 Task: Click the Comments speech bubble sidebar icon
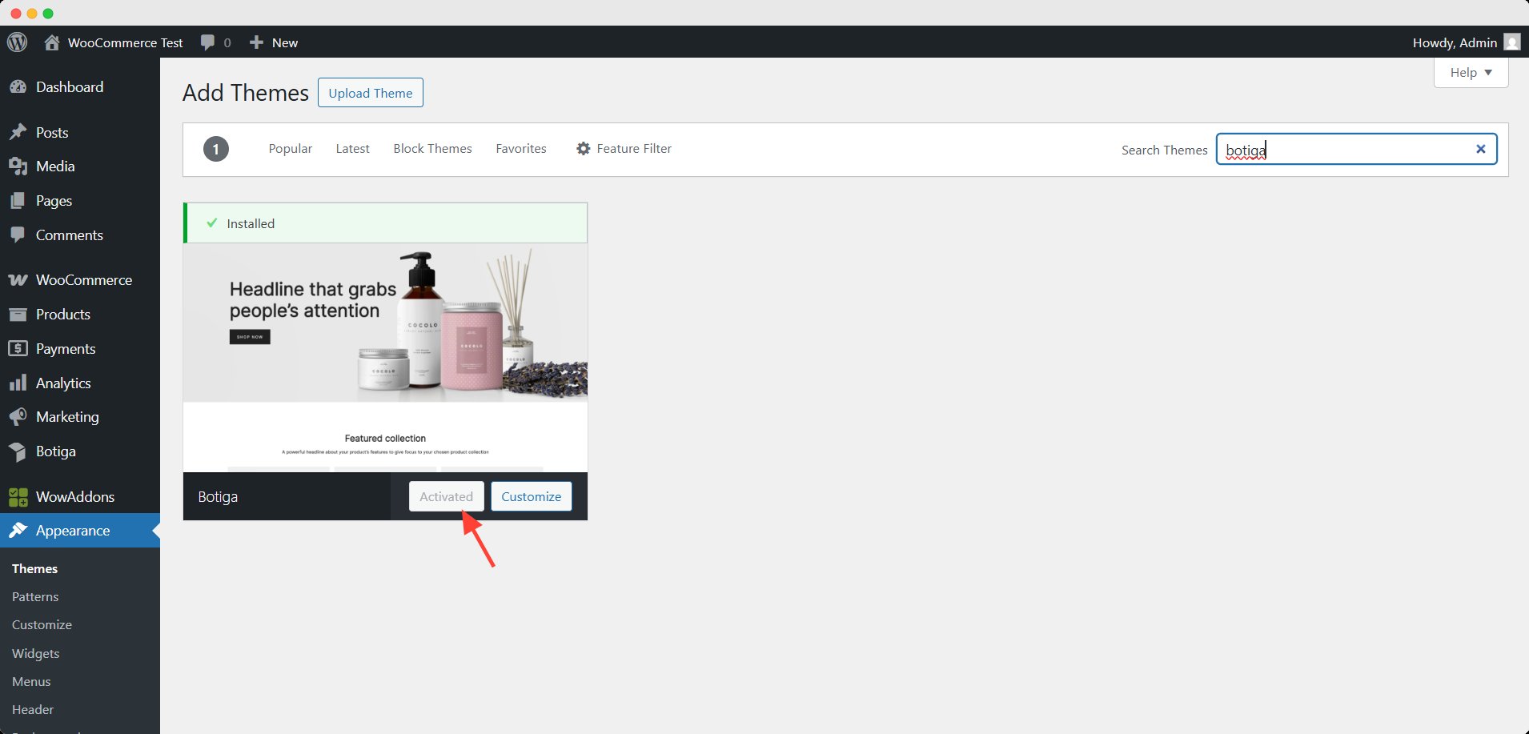pos(18,235)
